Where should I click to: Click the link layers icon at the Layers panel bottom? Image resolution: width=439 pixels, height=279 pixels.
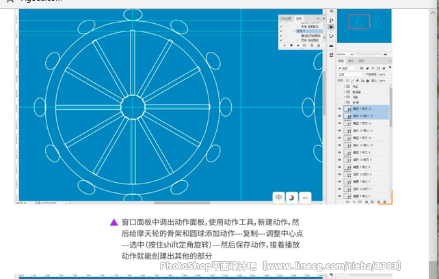(x=348, y=202)
